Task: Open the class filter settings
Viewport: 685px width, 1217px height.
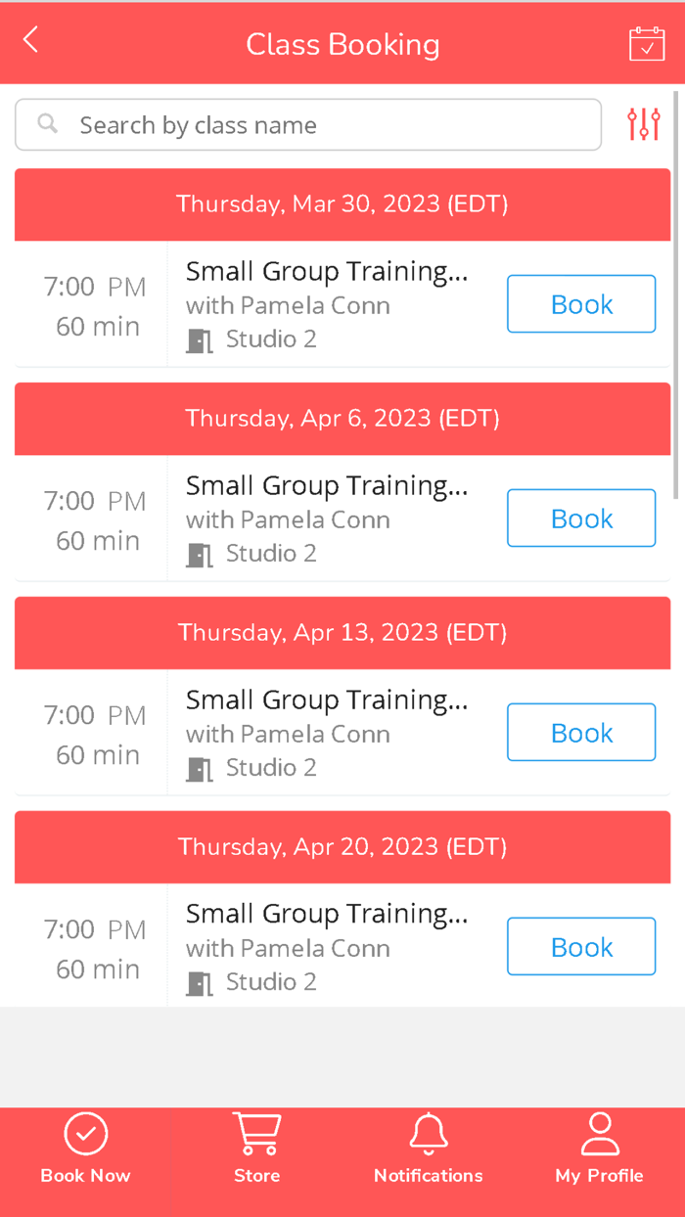Action: pyautogui.click(x=644, y=124)
